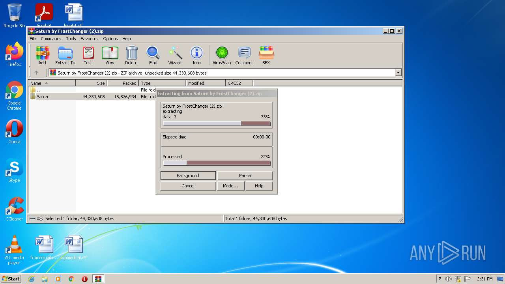The width and height of the screenshot is (505, 284).
Task: Open the Find binoculars tool
Action: (x=153, y=55)
